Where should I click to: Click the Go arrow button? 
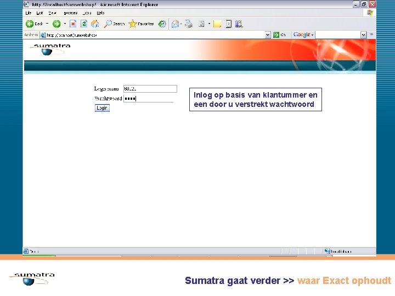tap(276, 35)
